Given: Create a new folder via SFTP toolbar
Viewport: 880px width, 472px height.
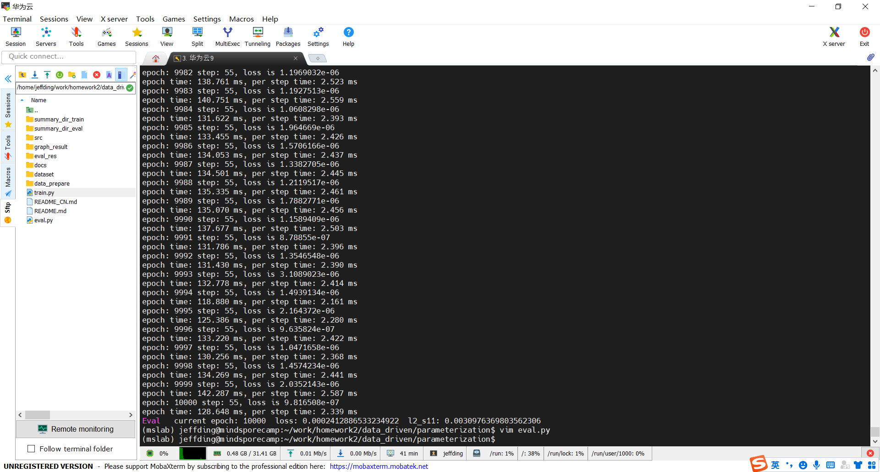Looking at the screenshot, I should click(x=72, y=75).
